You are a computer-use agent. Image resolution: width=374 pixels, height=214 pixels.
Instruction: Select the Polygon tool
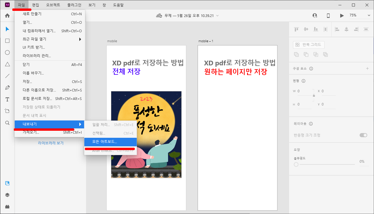coord(7,64)
